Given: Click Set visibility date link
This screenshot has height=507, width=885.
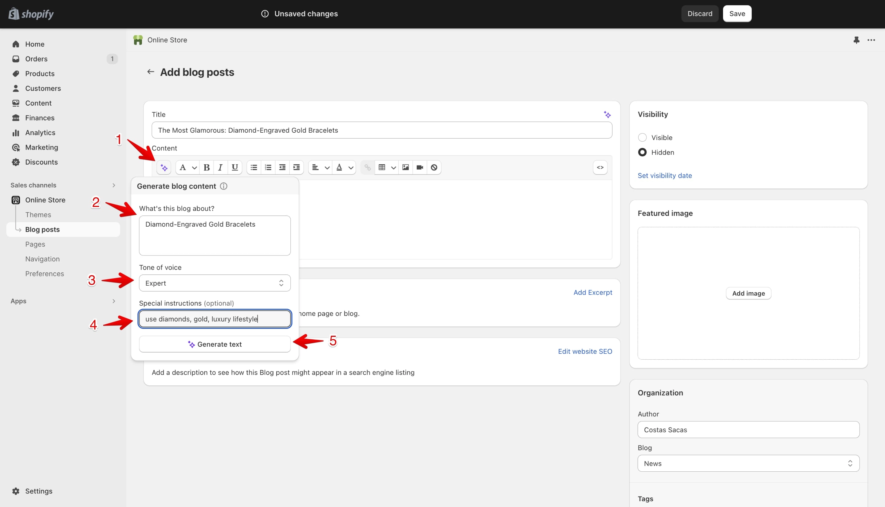Looking at the screenshot, I should pyautogui.click(x=665, y=176).
